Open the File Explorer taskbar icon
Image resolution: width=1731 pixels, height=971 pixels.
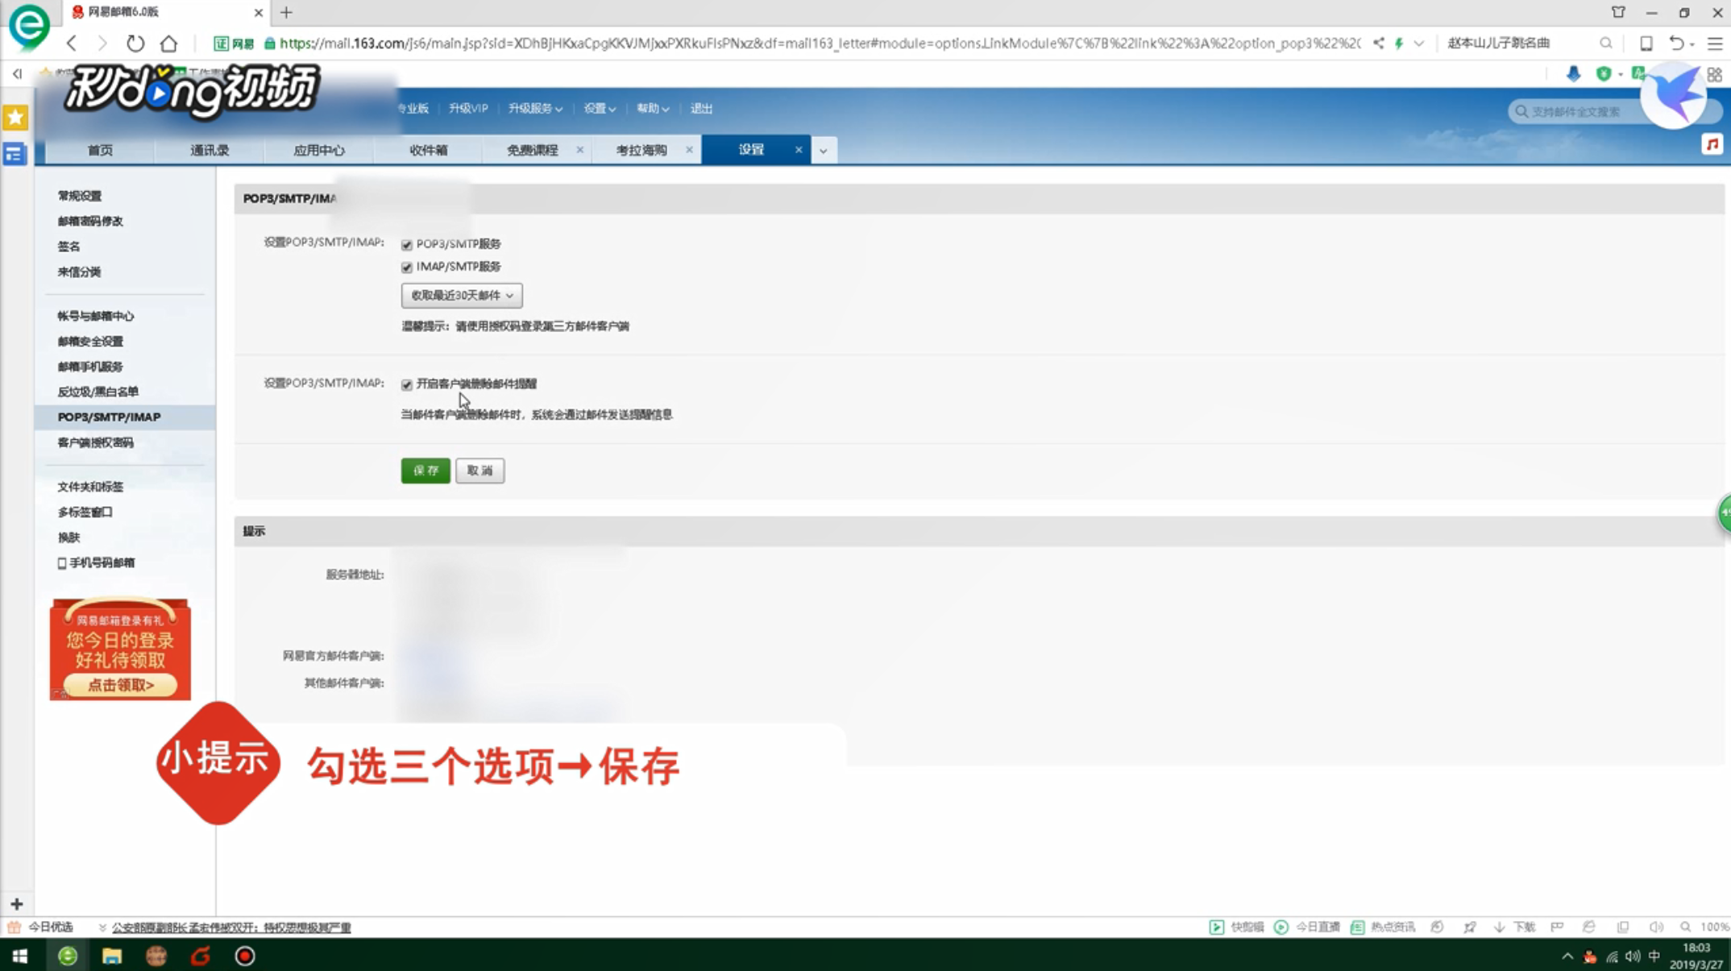[x=112, y=956]
